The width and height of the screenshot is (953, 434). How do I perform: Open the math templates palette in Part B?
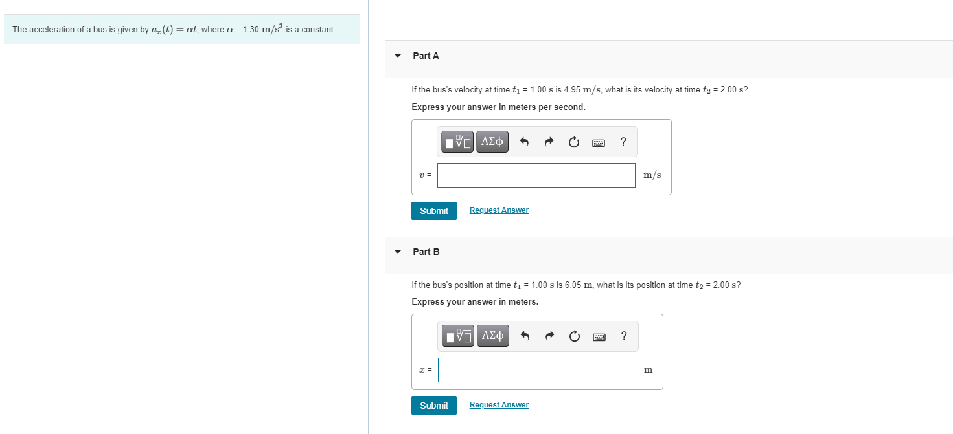[x=457, y=336]
